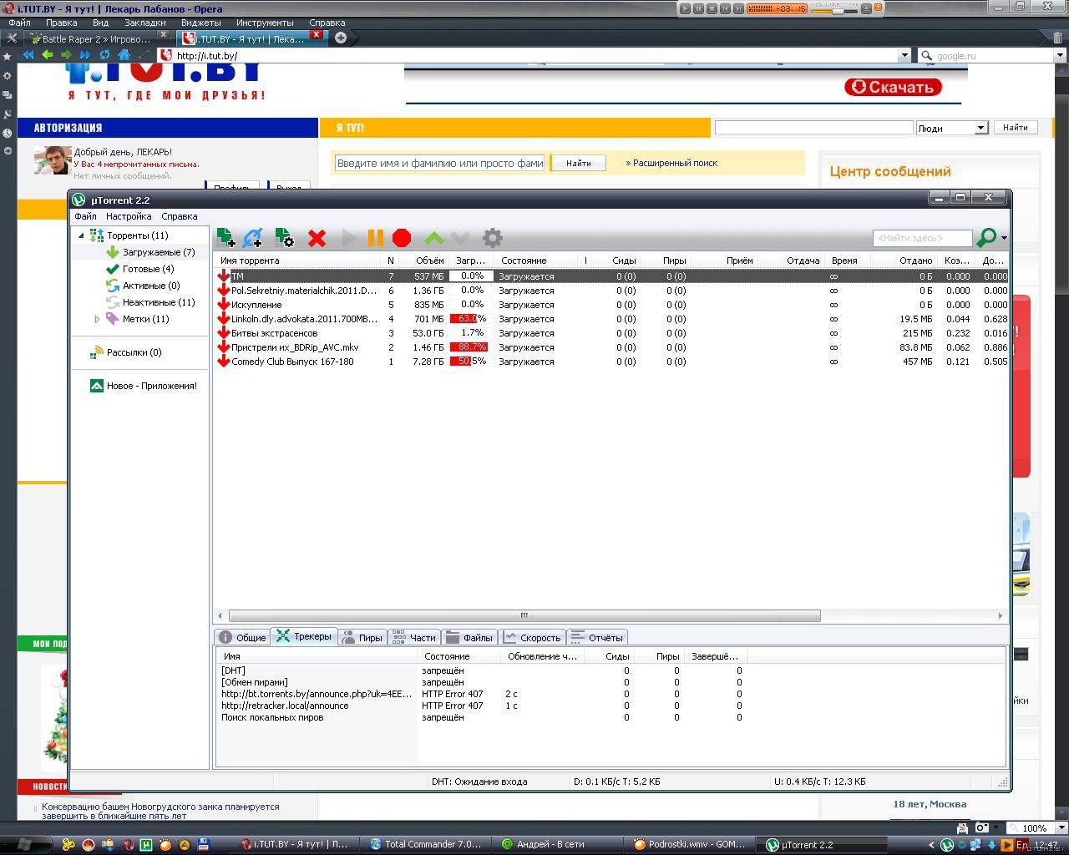The width and height of the screenshot is (1069, 855).
Task: Switch to Файлы tab in uTorrent
Action: tap(469, 637)
